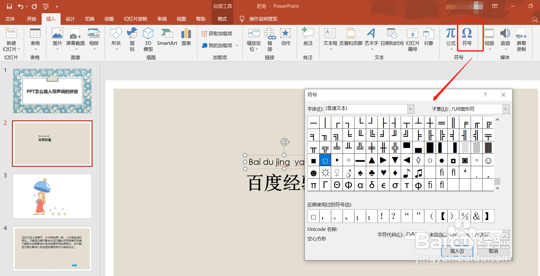The width and height of the screenshot is (540, 276).
Task: Click 取消 Cancel in symbol dialog
Action: click(x=493, y=251)
